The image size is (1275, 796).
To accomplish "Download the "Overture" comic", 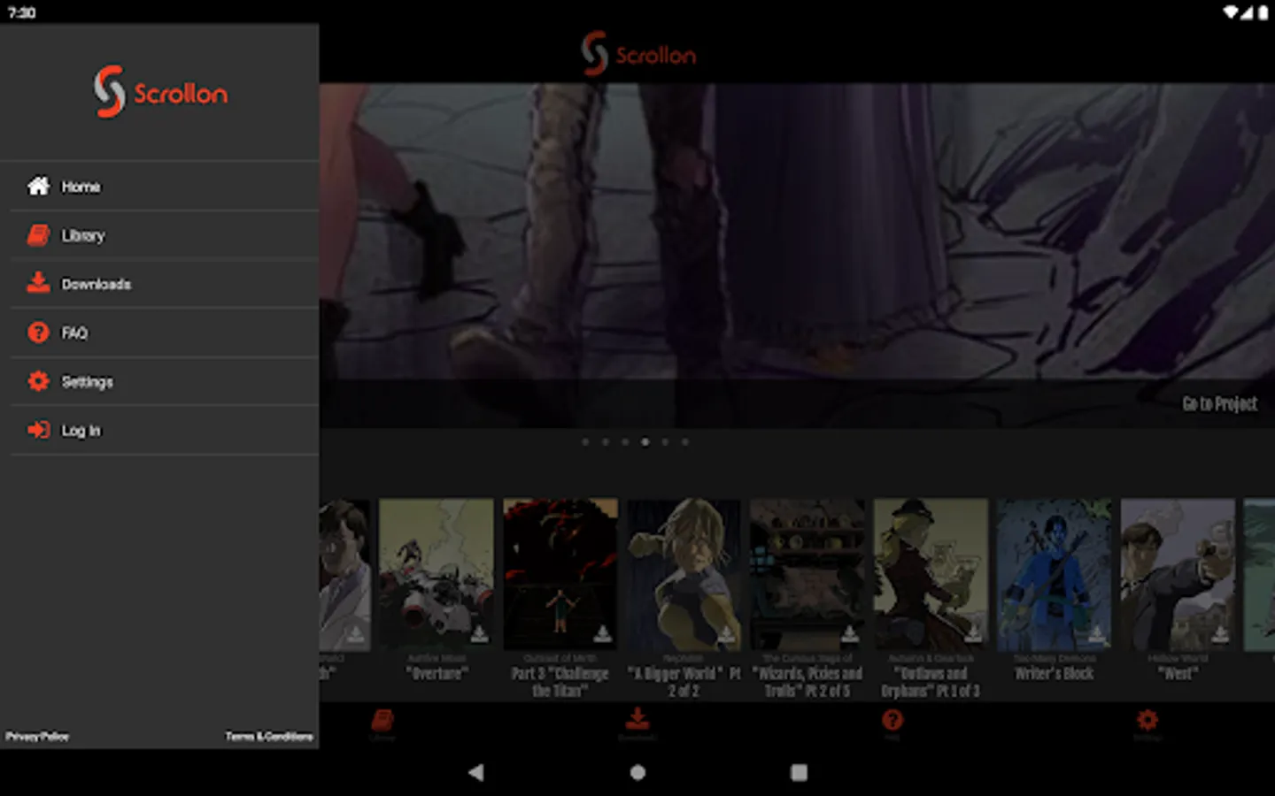I will click(479, 633).
